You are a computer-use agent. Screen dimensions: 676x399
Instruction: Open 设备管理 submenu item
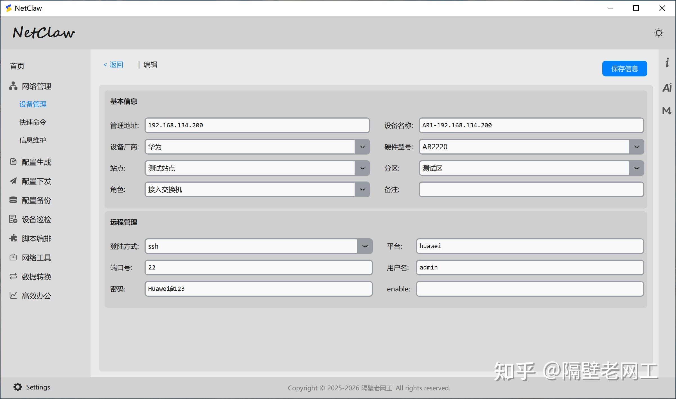click(33, 104)
